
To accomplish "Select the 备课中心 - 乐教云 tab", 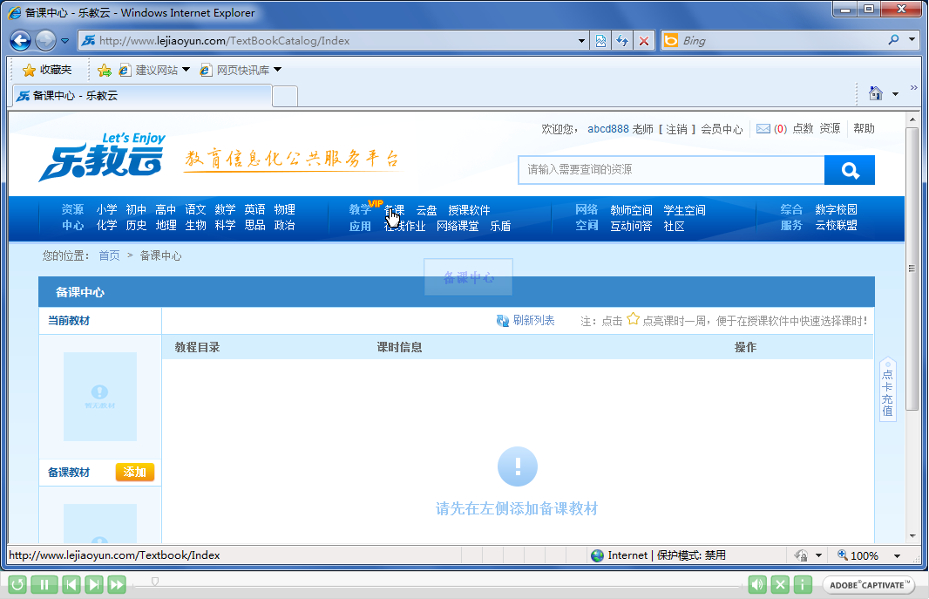I will tap(142, 95).
